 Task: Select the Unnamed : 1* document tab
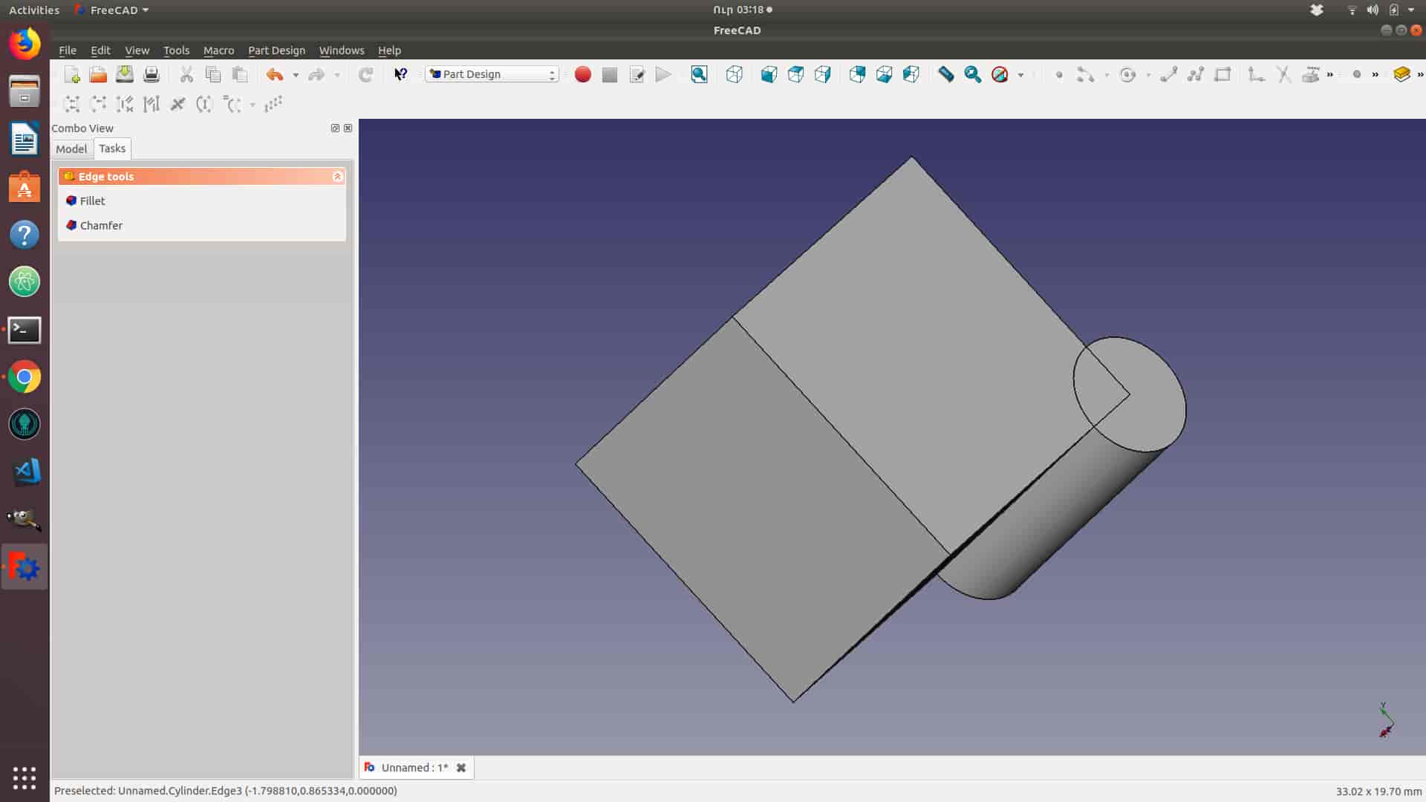pyautogui.click(x=414, y=768)
